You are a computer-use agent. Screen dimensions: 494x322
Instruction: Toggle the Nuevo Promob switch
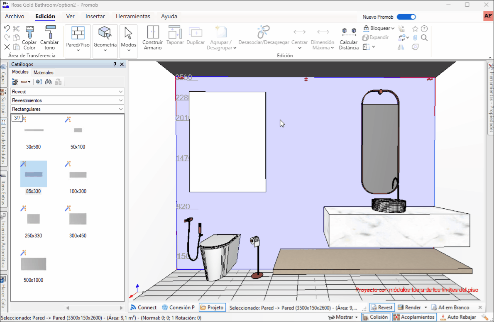(406, 17)
